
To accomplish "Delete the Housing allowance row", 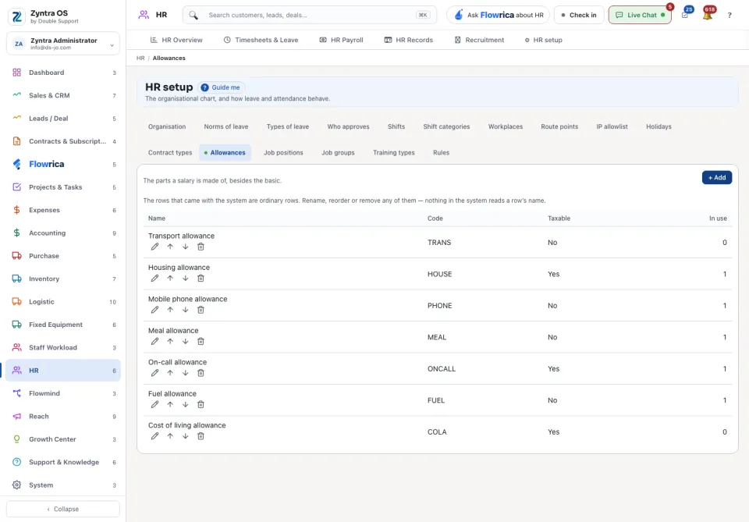I will (201, 278).
